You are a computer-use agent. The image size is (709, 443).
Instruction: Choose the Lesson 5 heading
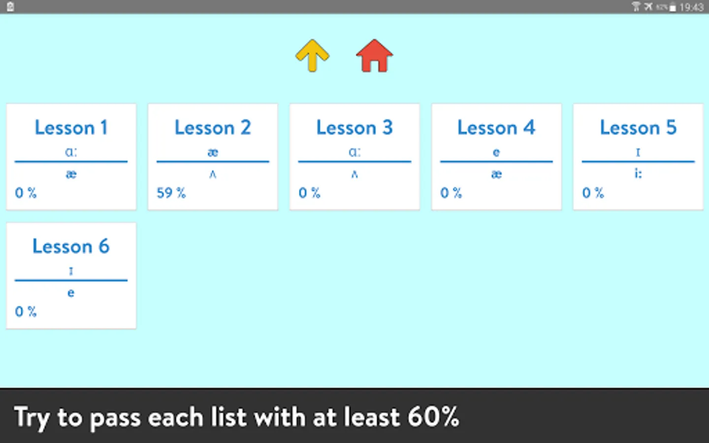638,128
